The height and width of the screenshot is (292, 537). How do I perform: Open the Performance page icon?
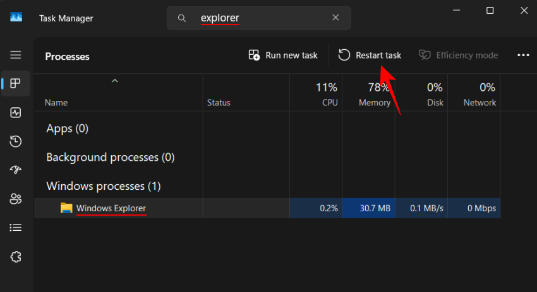[x=16, y=112]
